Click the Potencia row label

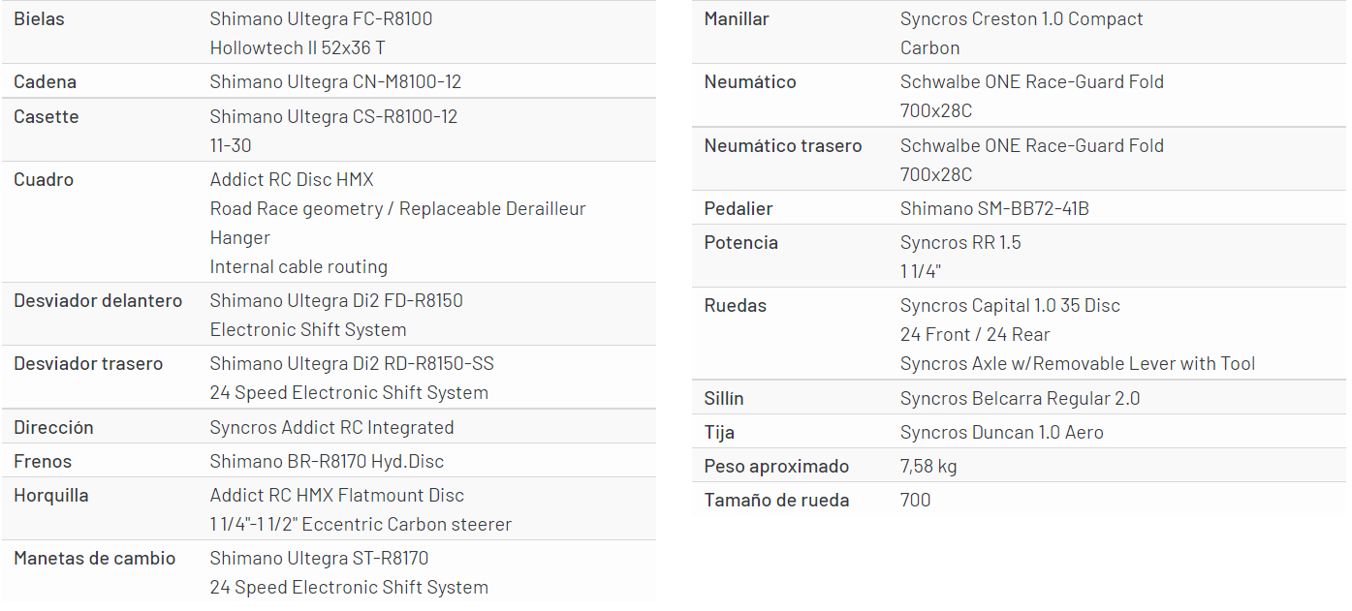pos(740,242)
